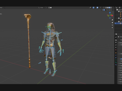Open the Properties editor type dropdown
Image resolution: width=122 pixels, height=91 pixels.
(x=116, y=34)
